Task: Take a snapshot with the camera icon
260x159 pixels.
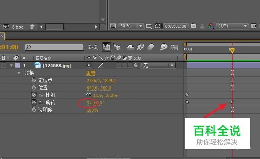Action: (x=193, y=26)
